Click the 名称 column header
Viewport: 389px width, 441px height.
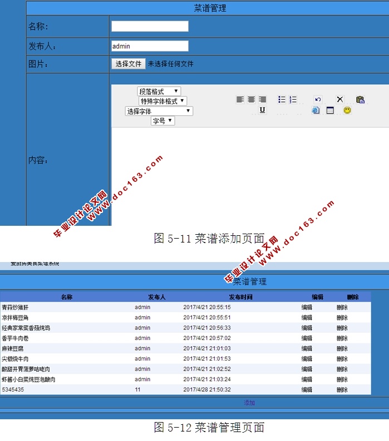click(67, 297)
